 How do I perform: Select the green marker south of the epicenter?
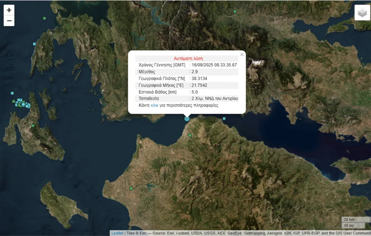pyautogui.click(x=190, y=135)
